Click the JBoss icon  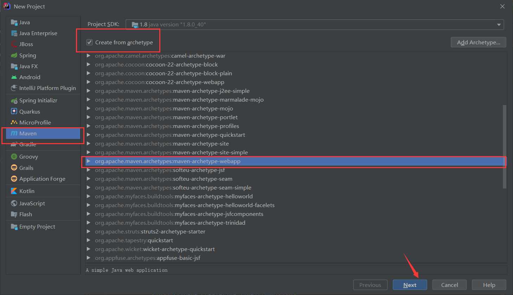click(x=14, y=44)
